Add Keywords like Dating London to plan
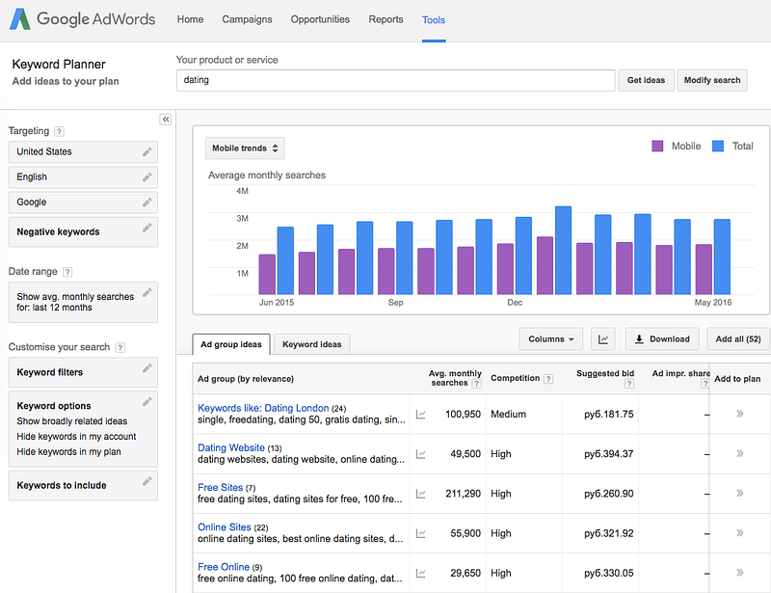This screenshot has height=593, width=771. pos(739,414)
